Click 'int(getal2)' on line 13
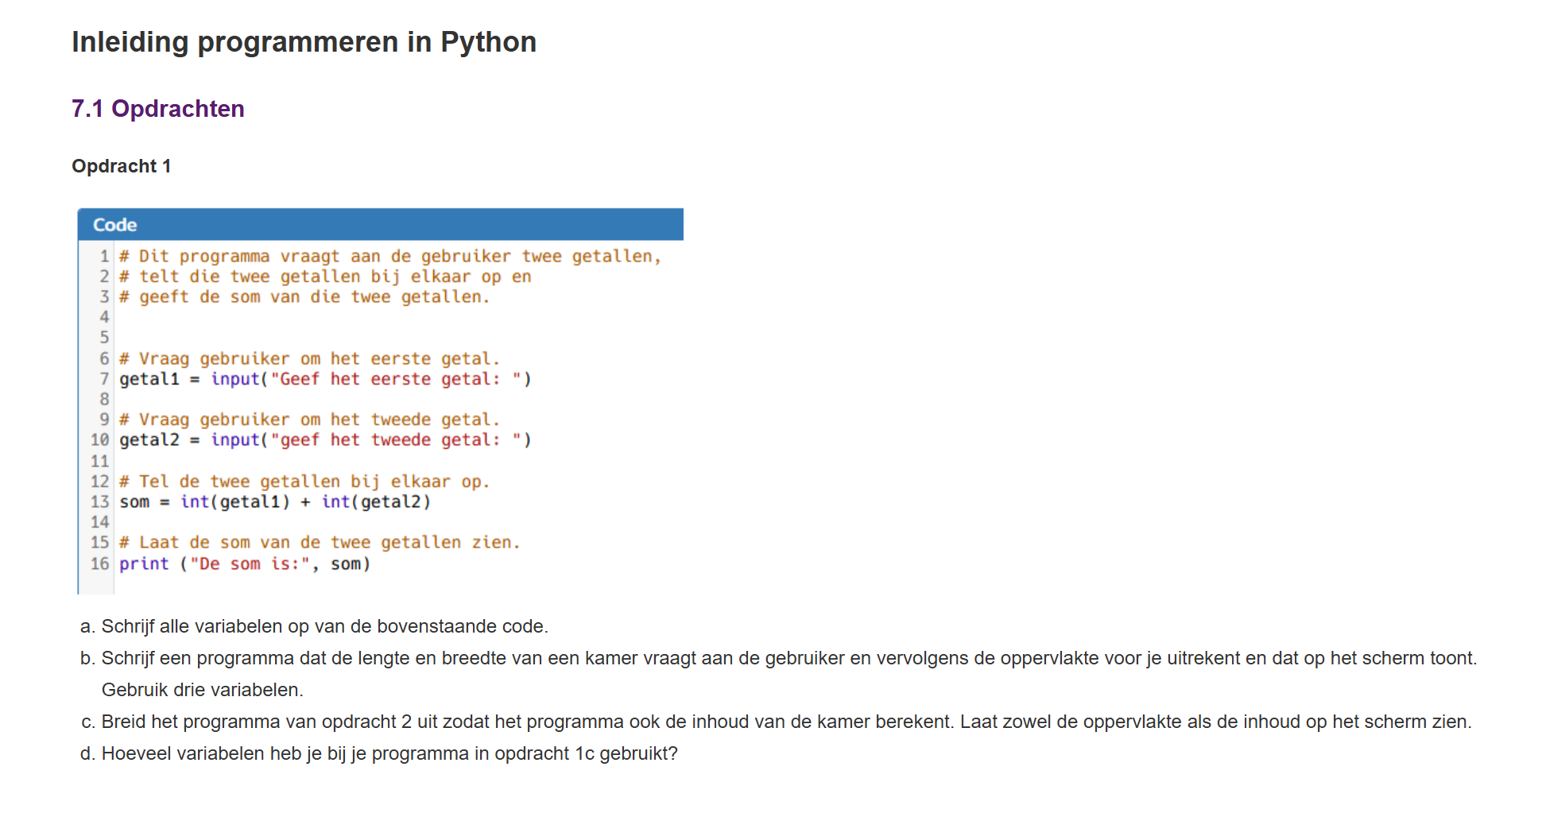The height and width of the screenshot is (813, 1542). click(x=376, y=502)
